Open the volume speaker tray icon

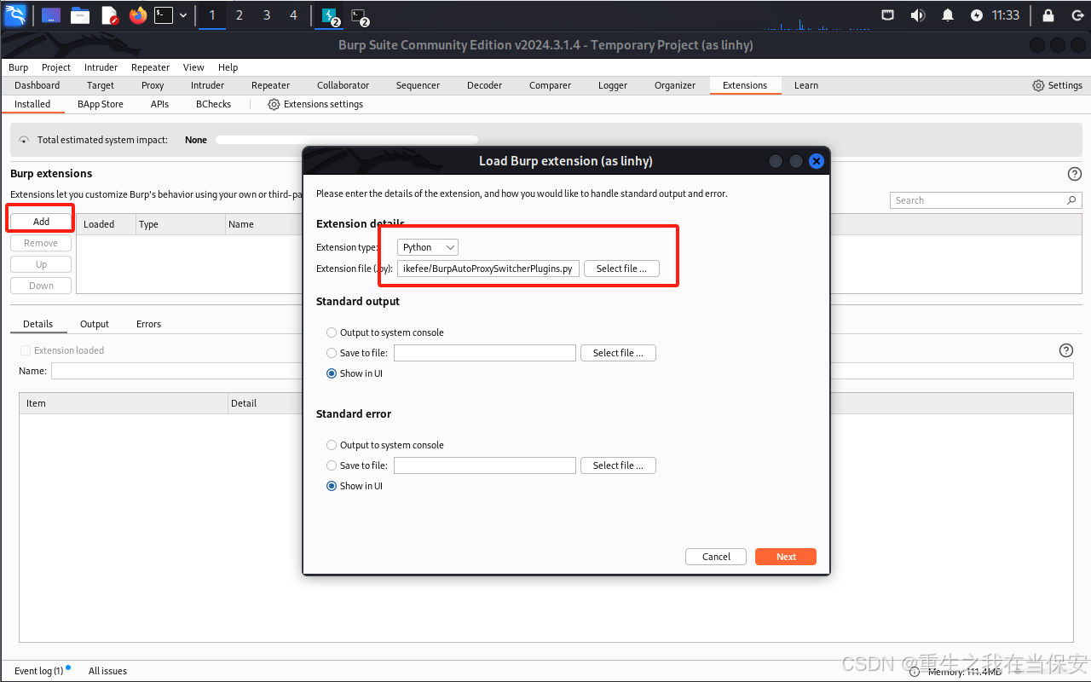tap(917, 15)
